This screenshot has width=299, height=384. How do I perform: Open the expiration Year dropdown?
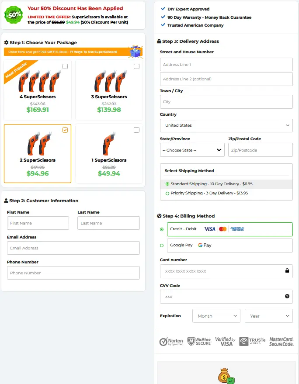click(x=268, y=316)
